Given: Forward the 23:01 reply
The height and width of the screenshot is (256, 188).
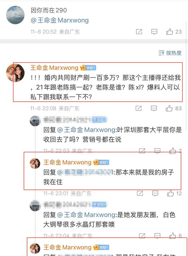Looking at the screenshot, I should point(140,193).
